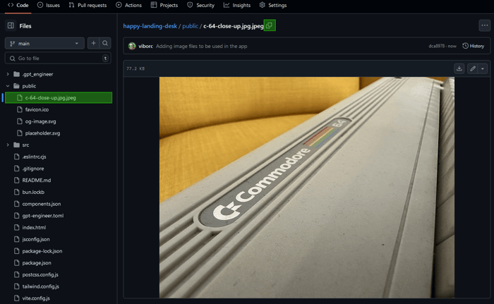
Task: Click the 77.2 KB file size text
Action: [135, 68]
